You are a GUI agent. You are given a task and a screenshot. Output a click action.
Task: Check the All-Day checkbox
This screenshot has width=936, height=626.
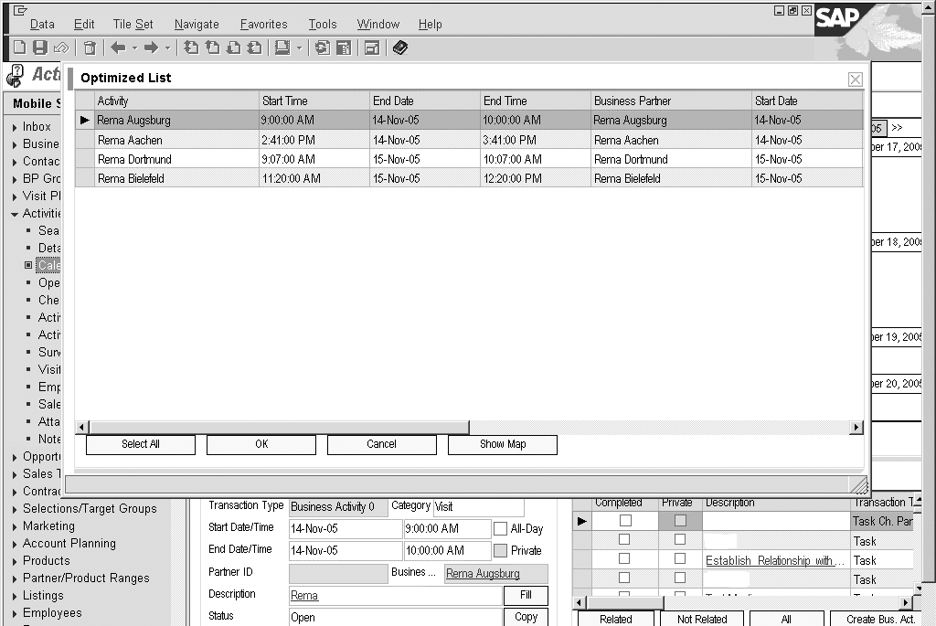(x=500, y=528)
